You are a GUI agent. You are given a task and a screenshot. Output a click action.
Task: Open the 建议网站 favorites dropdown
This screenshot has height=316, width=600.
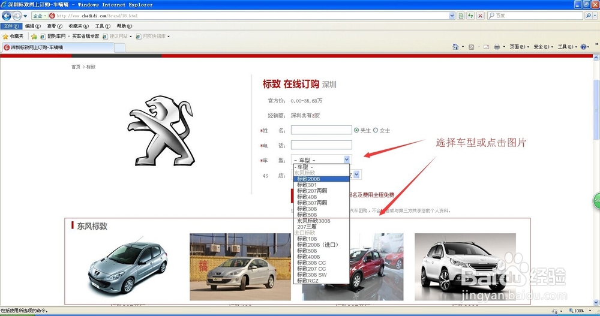(x=117, y=37)
